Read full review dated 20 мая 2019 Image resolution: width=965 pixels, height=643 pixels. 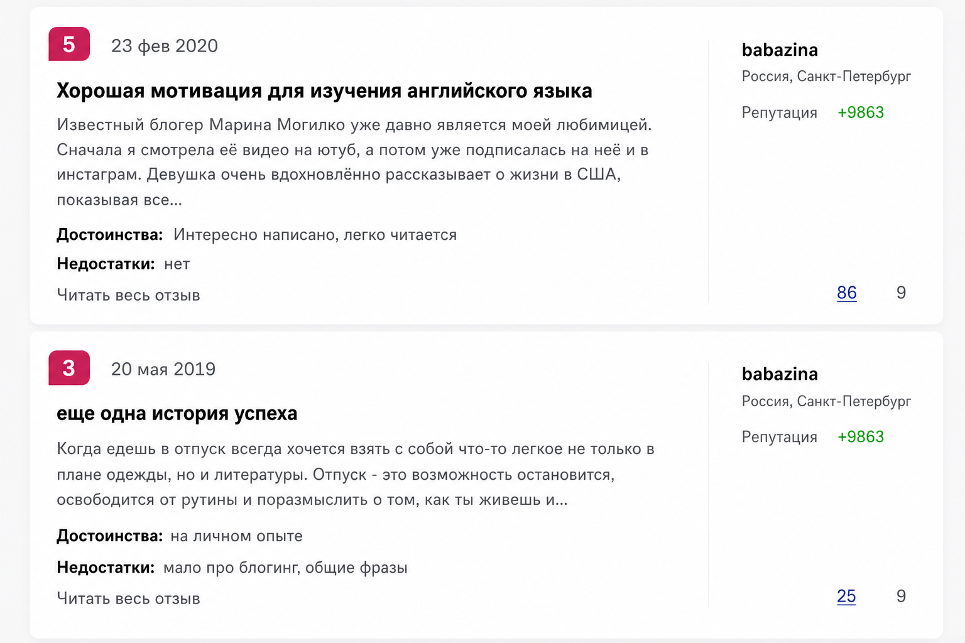(x=128, y=598)
